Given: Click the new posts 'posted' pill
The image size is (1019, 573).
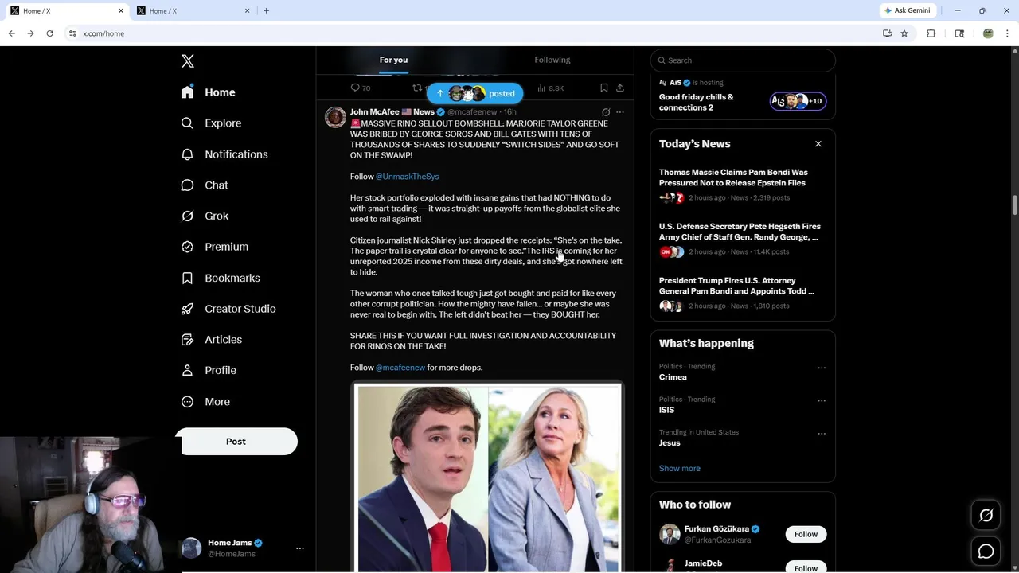Looking at the screenshot, I should [x=475, y=93].
